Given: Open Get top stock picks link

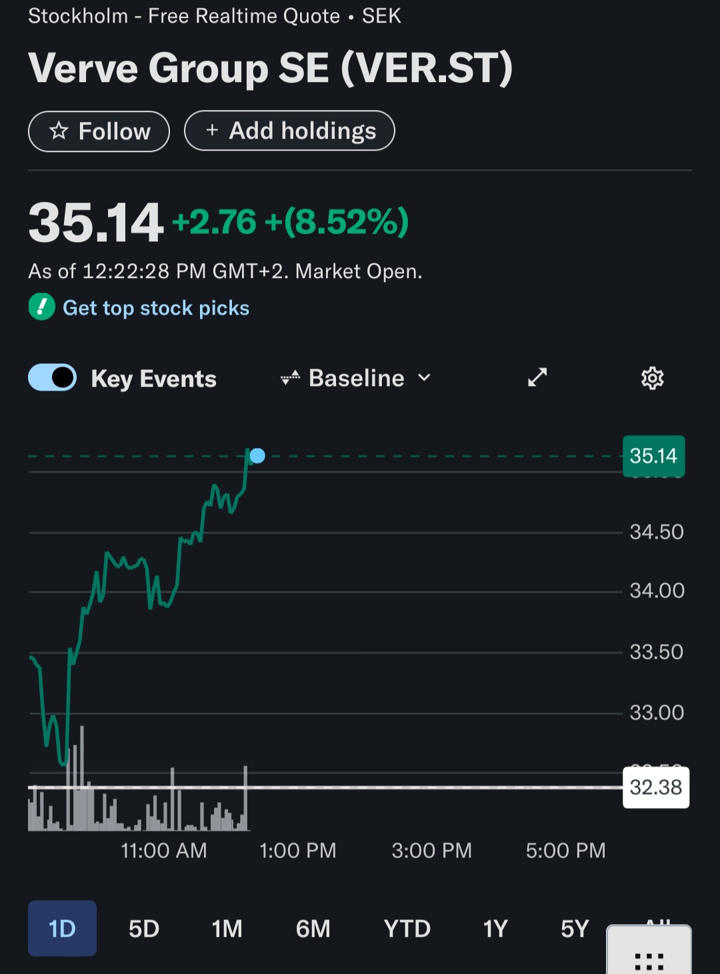Looking at the screenshot, I should 156,308.
